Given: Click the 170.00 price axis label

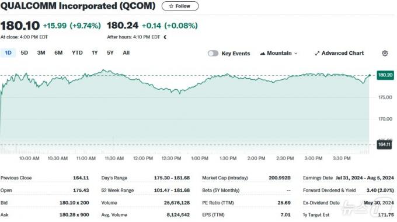Looking at the screenshot, I should point(385,119).
